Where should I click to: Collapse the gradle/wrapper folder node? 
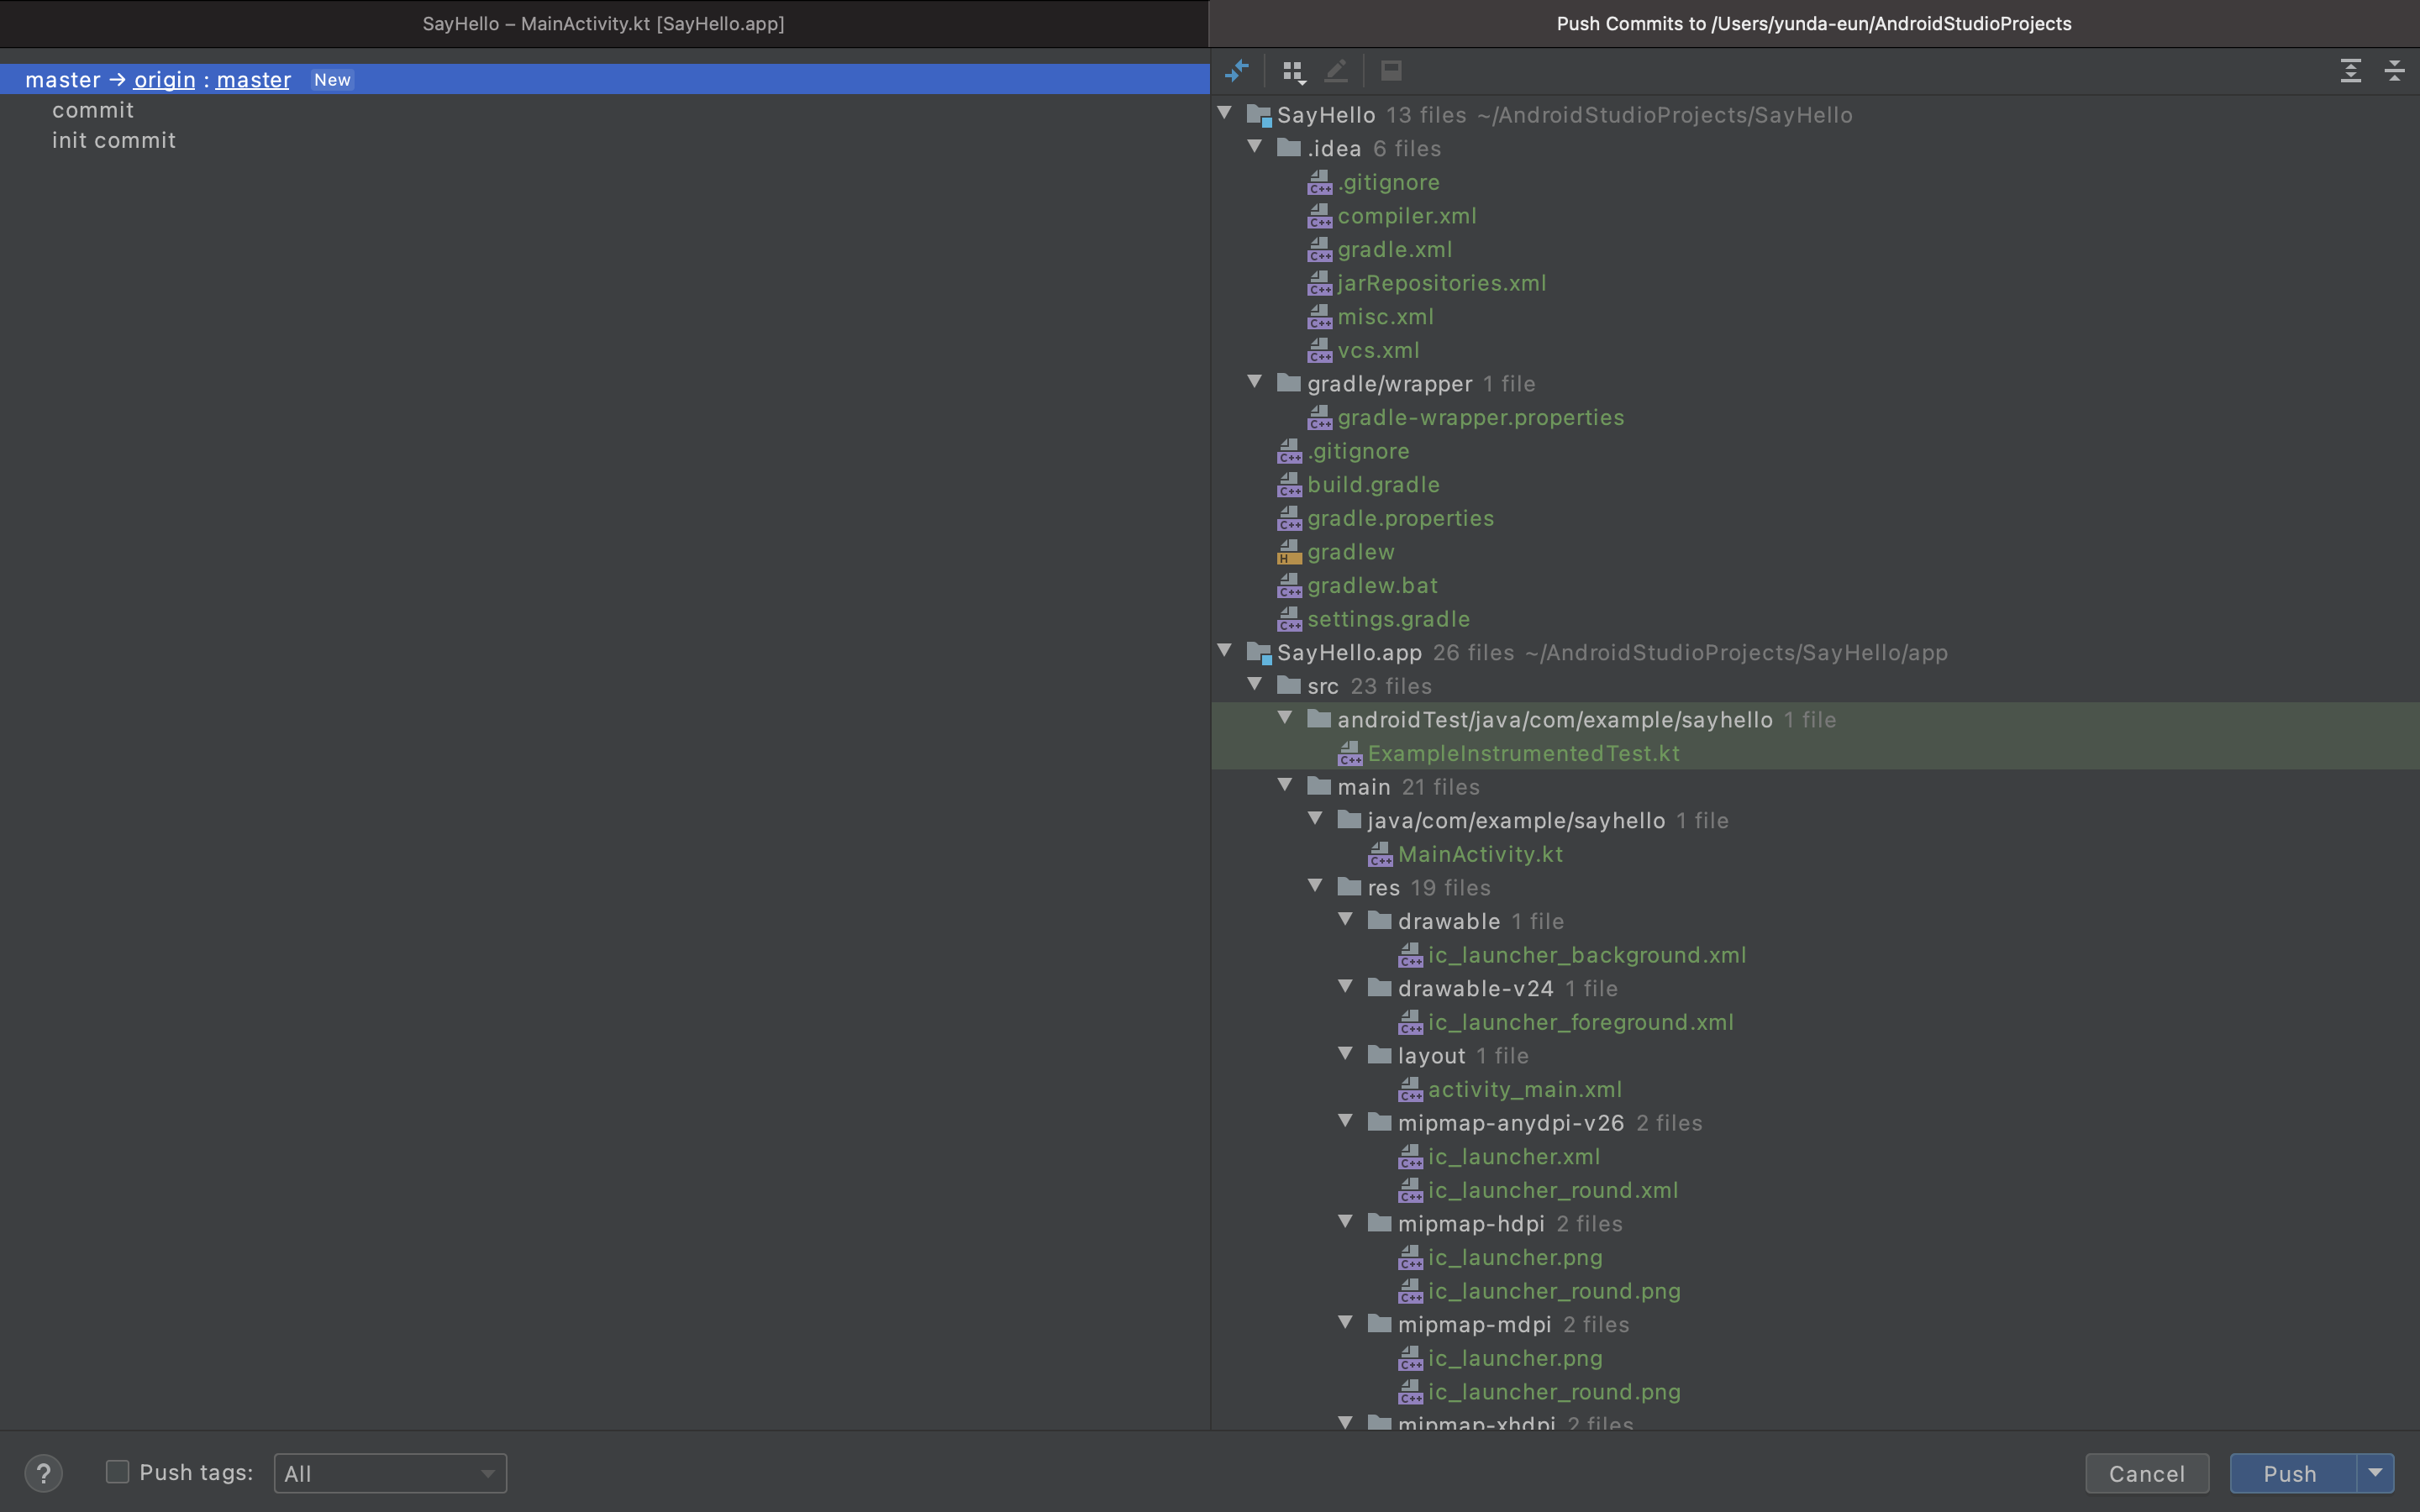tap(1255, 382)
